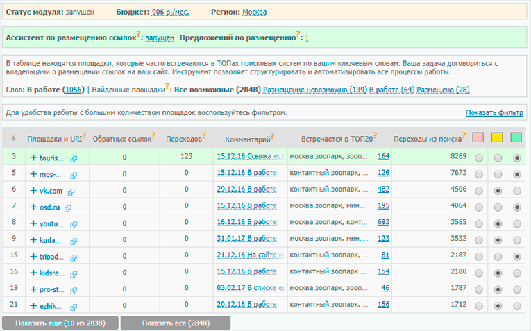Select yellow radio button in touris... row

[498, 158]
